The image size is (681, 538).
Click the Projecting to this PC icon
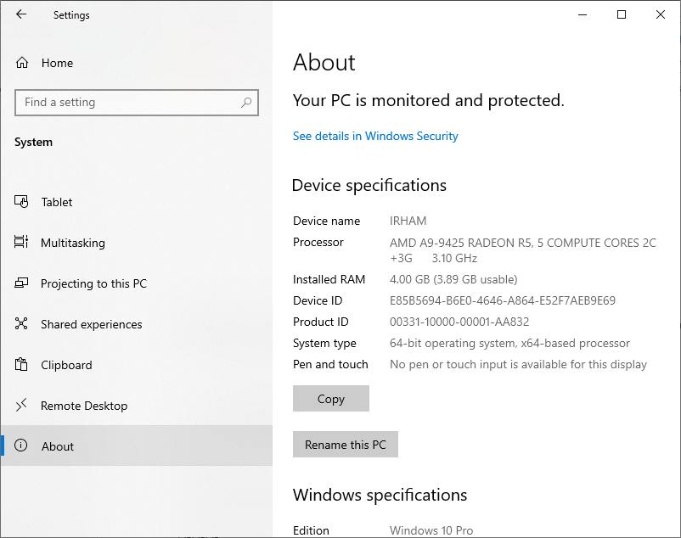coord(21,283)
